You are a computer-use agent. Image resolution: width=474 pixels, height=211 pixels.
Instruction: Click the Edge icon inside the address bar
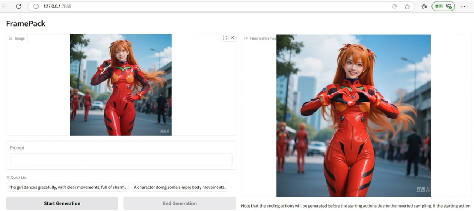(x=395, y=6)
